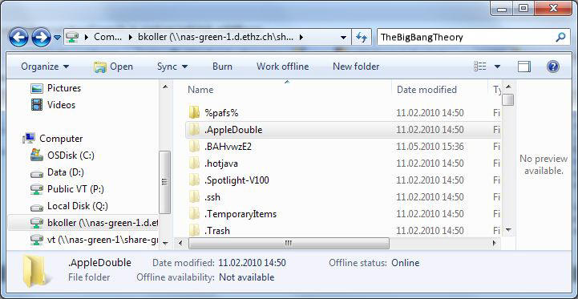Select Computer in navigation pane
Viewport: 578px width, 299px height.
(61, 139)
